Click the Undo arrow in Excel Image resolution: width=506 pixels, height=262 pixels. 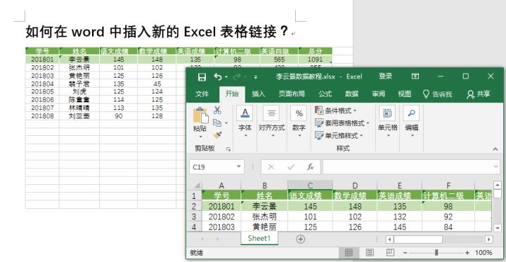(x=218, y=77)
